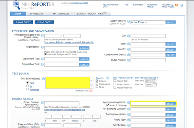The height and width of the screenshot is (128, 194).
Task: Open help icon for Activity Code
Action: [x=129, y=125]
